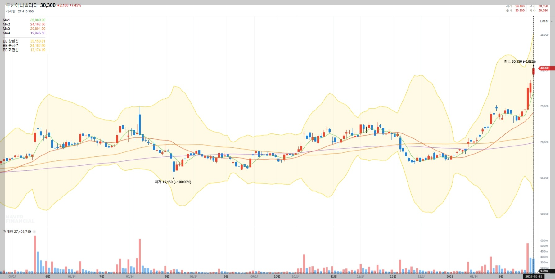The image size is (555, 279).
Task: Click the 12월 date axis label
Action: (x=393, y=277)
